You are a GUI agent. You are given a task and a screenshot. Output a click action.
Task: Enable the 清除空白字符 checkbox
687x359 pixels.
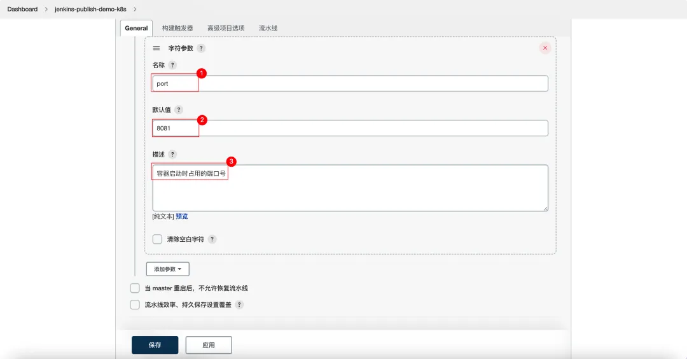pyautogui.click(x=157, y=239)
